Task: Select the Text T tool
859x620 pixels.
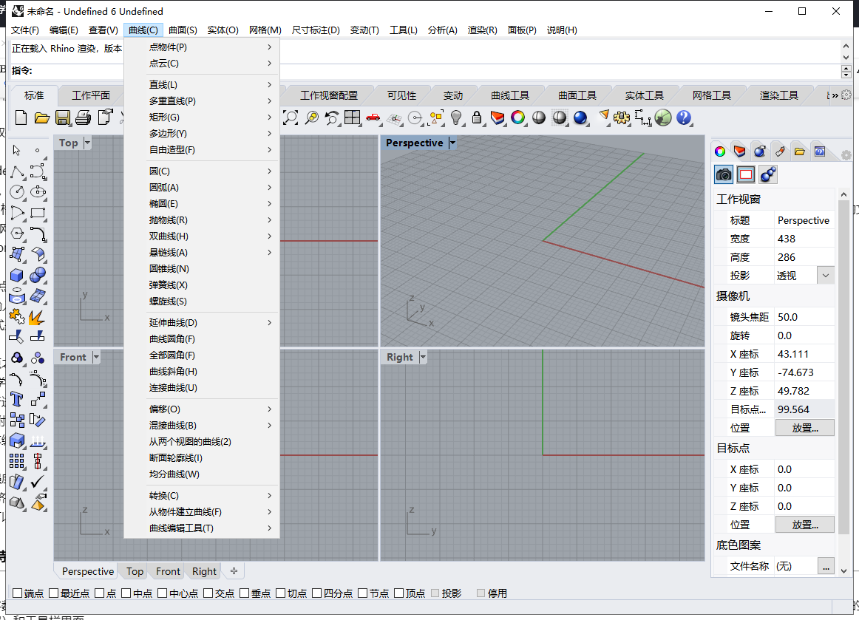Action: [x=17, y=399]
